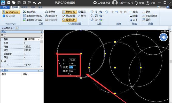The image size is (172, 103).
Task: Click the blue next-view arrow
Action: click(117, 12)
